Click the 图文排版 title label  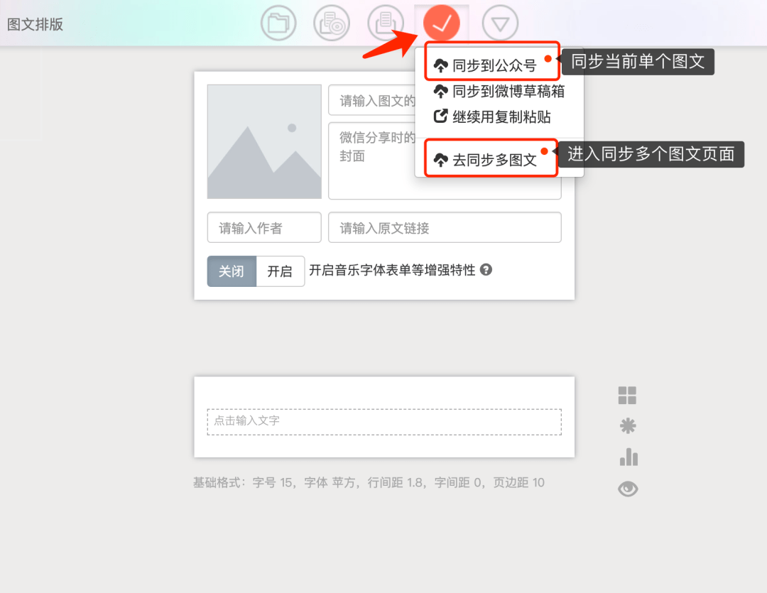coord(36,24)
